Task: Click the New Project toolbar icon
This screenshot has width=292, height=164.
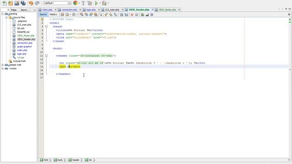Action: click(10, 3)
